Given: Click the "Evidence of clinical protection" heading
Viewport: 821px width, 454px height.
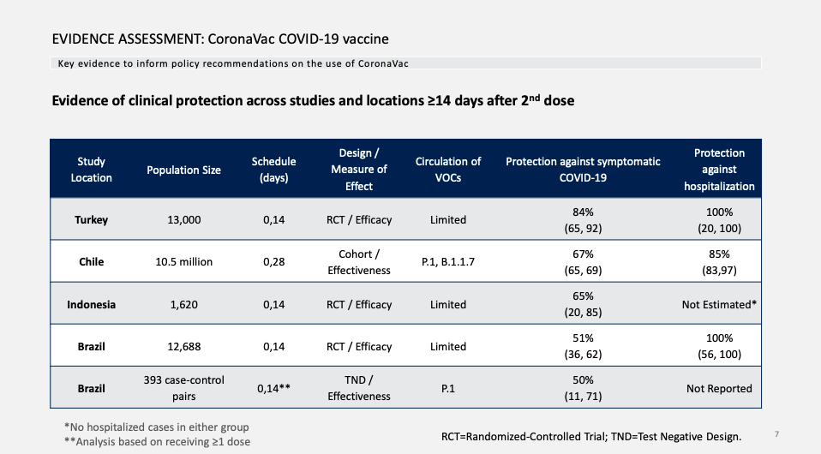Looking at the screenshot, I should (x=313, y=101).
